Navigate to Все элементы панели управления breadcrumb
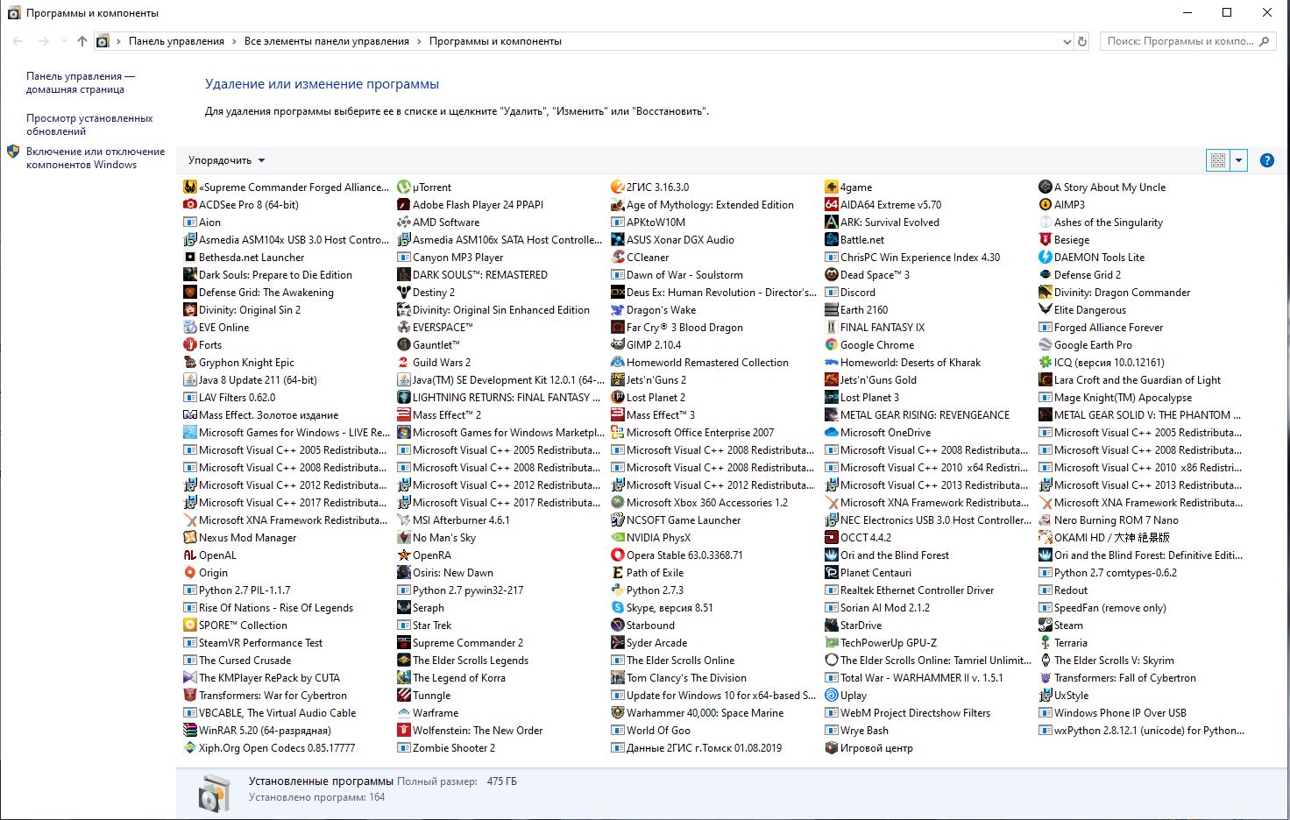1290x820 pixels. coord(327,41)
